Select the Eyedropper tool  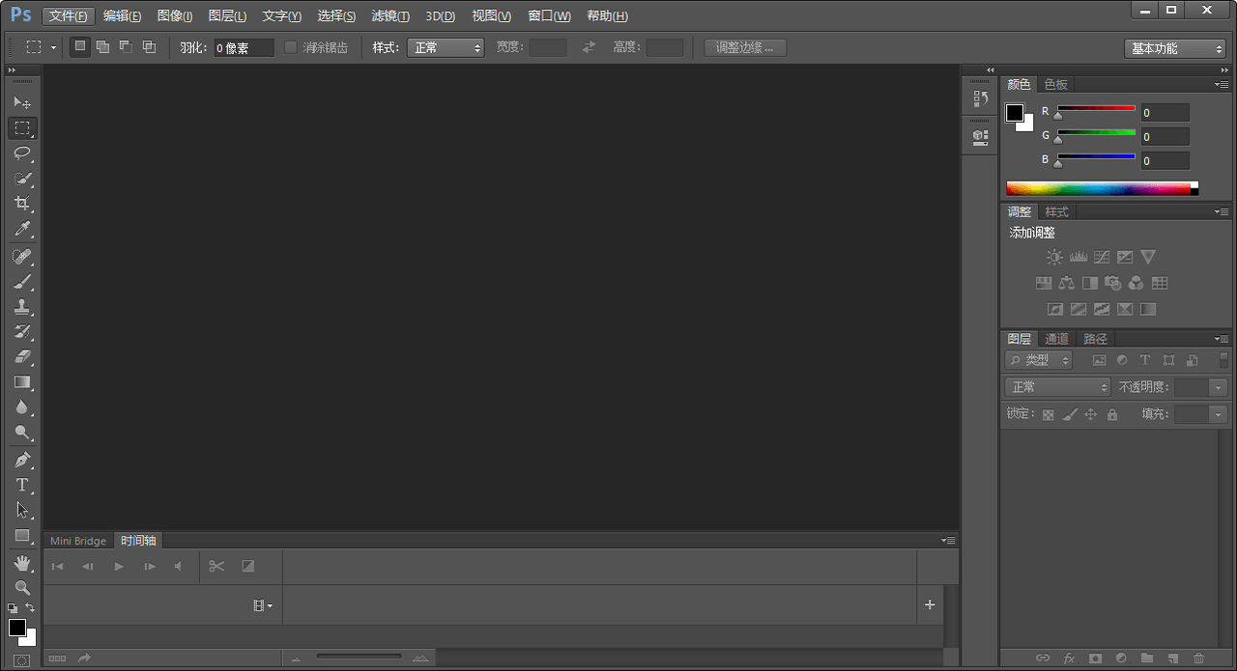22,229
